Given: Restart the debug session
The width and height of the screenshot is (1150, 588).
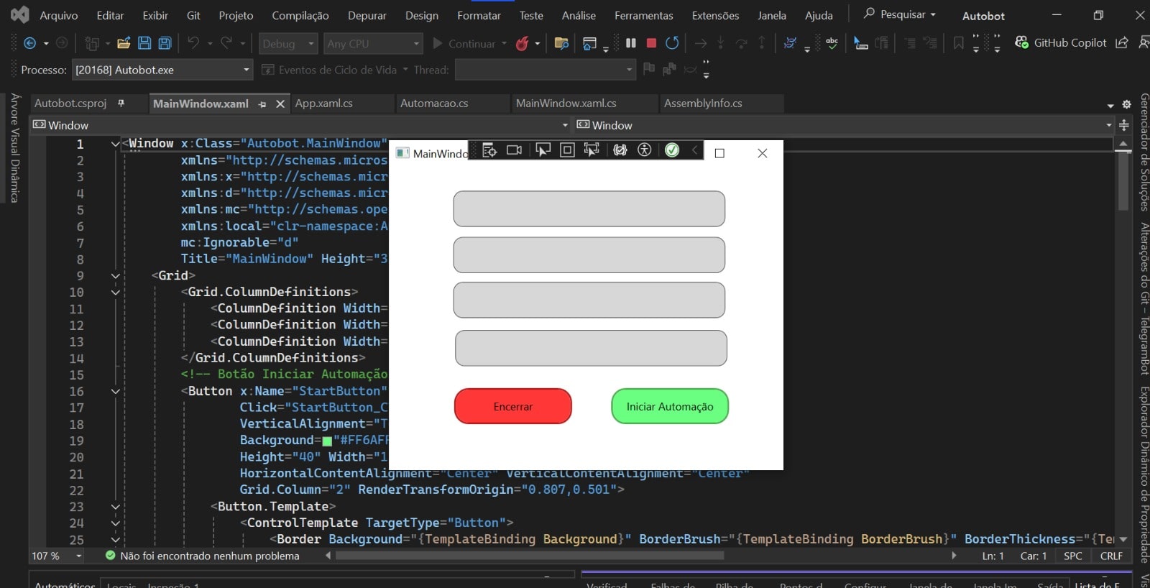Looking at the screenshot, I should tap(672, 43).
